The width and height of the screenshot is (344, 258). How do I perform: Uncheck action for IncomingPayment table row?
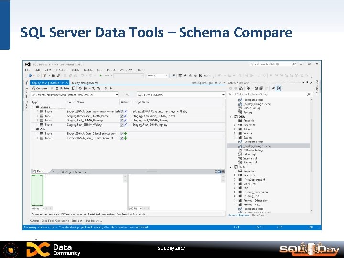point(122,111)
